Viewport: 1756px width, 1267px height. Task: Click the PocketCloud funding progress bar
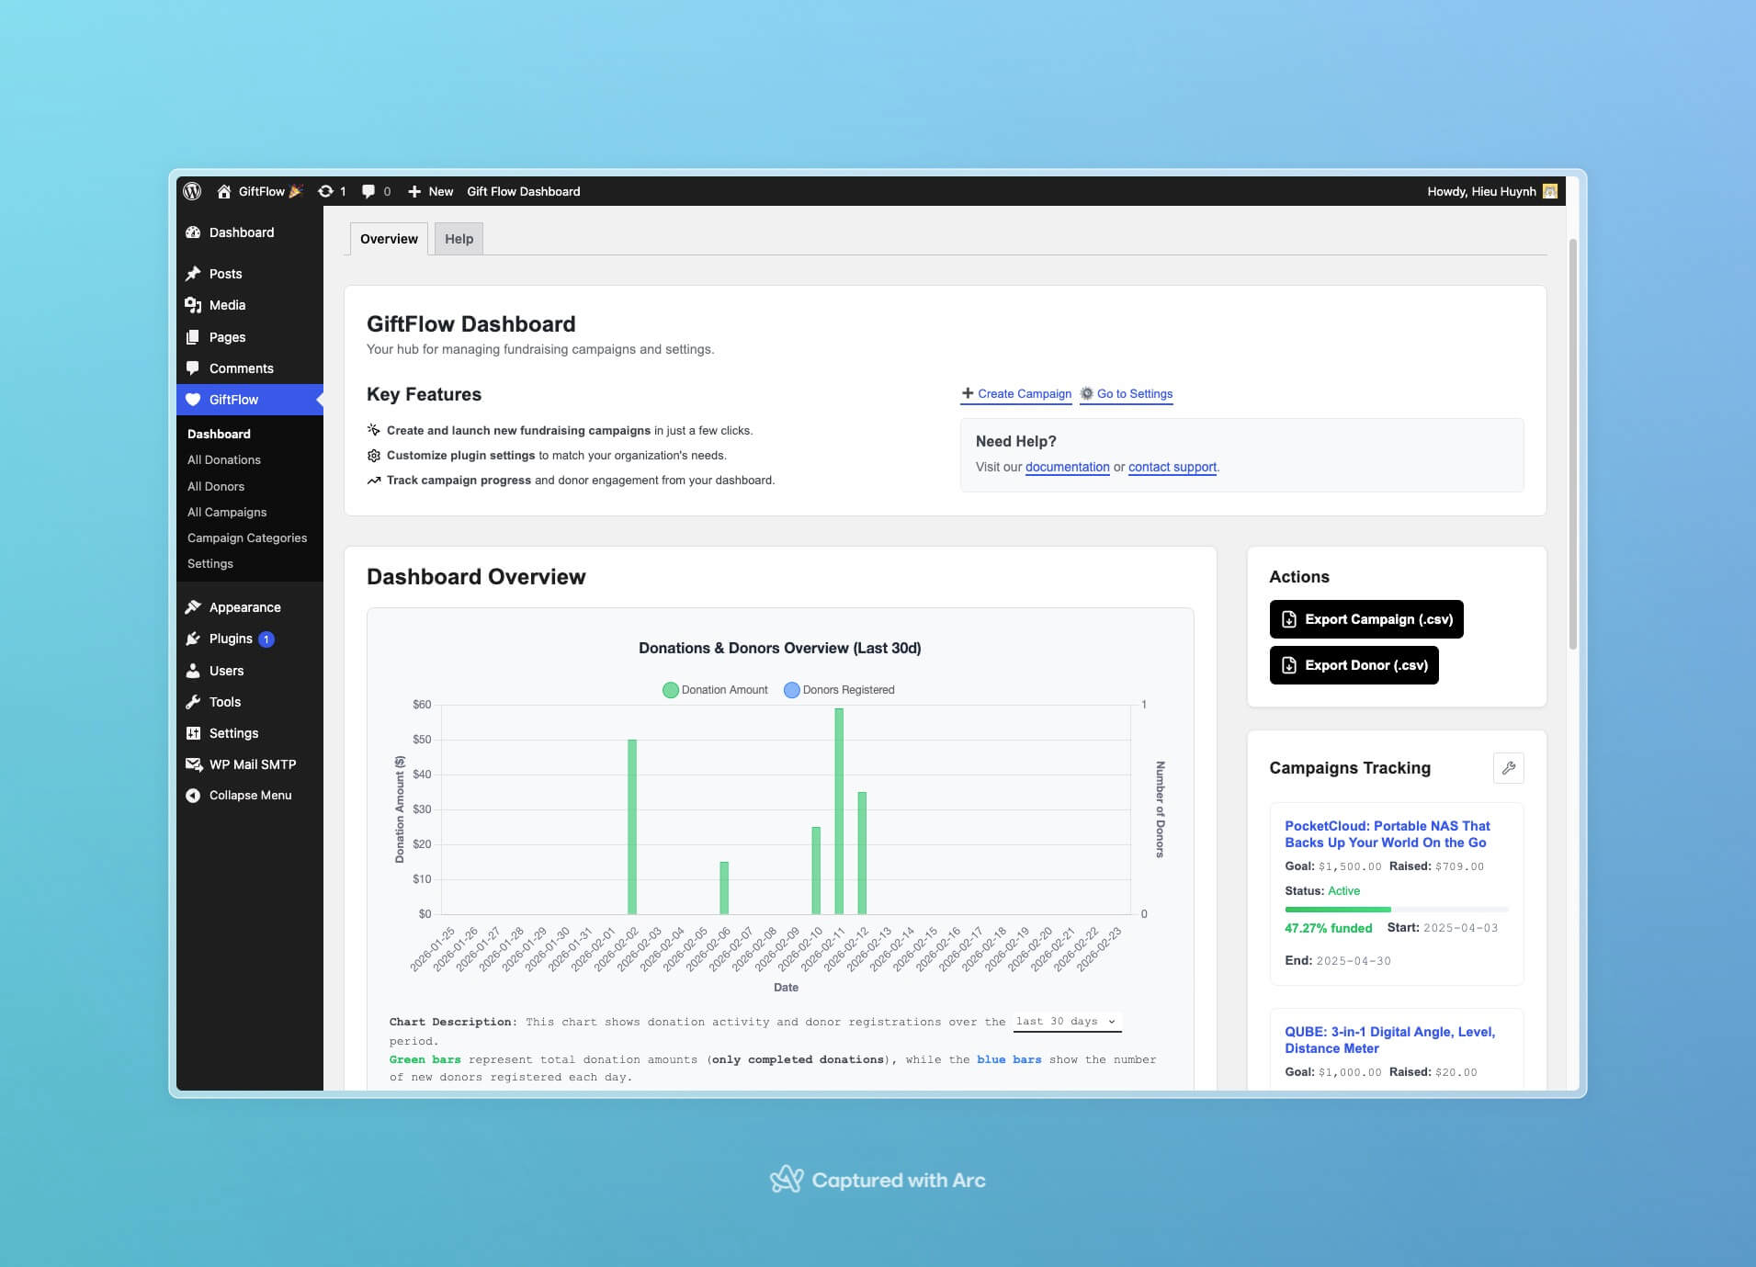1397,910
